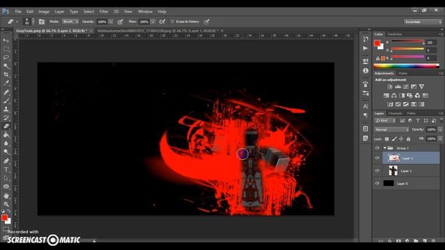The height and width of the screenshot is (250, 445).
Task: Toggle Group 1 visibility eye
Action: (377, 148)
